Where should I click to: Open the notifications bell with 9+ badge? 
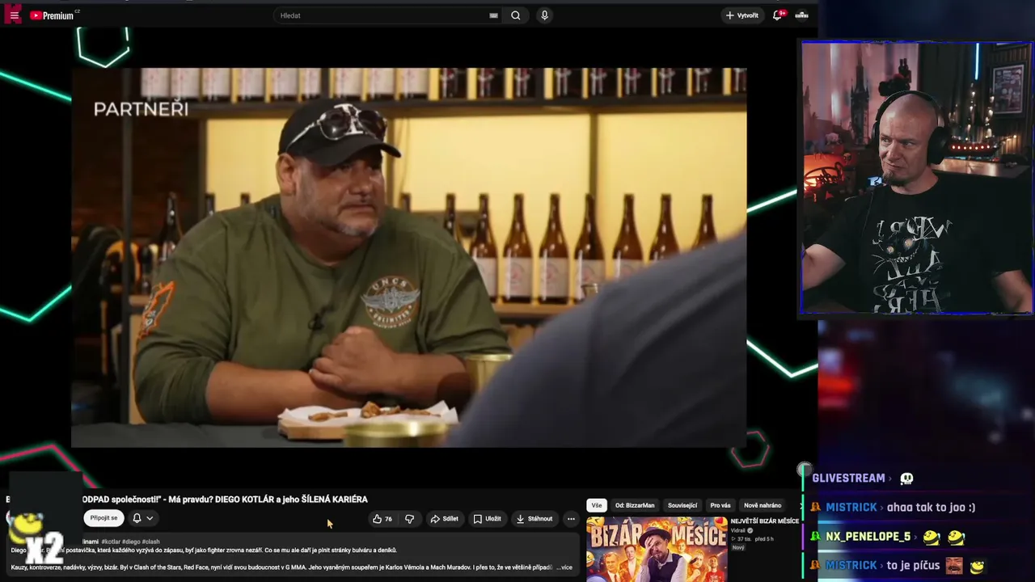(x=778, y=15)
